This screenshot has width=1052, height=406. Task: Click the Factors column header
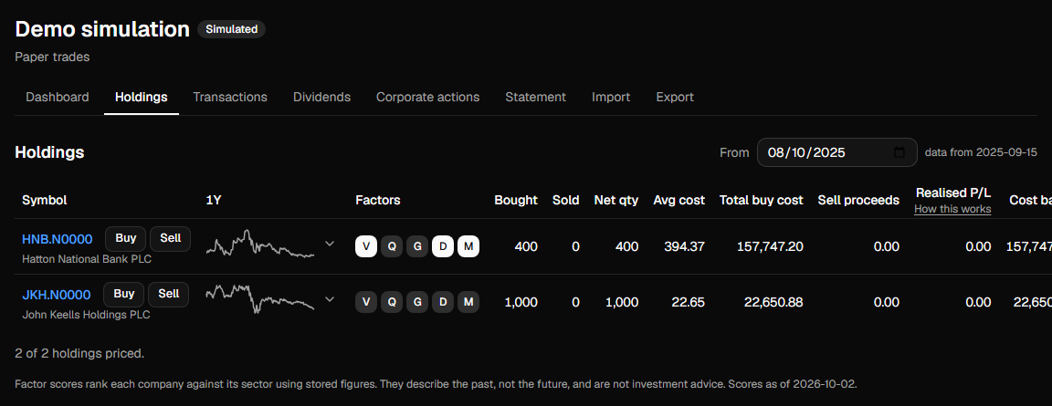point(378,201)
